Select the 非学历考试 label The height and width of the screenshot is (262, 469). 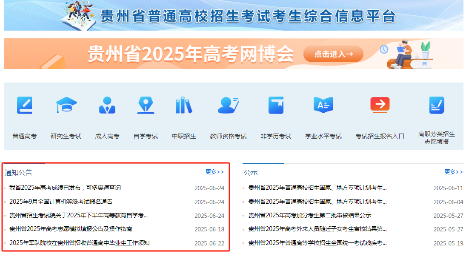(276, 137)
